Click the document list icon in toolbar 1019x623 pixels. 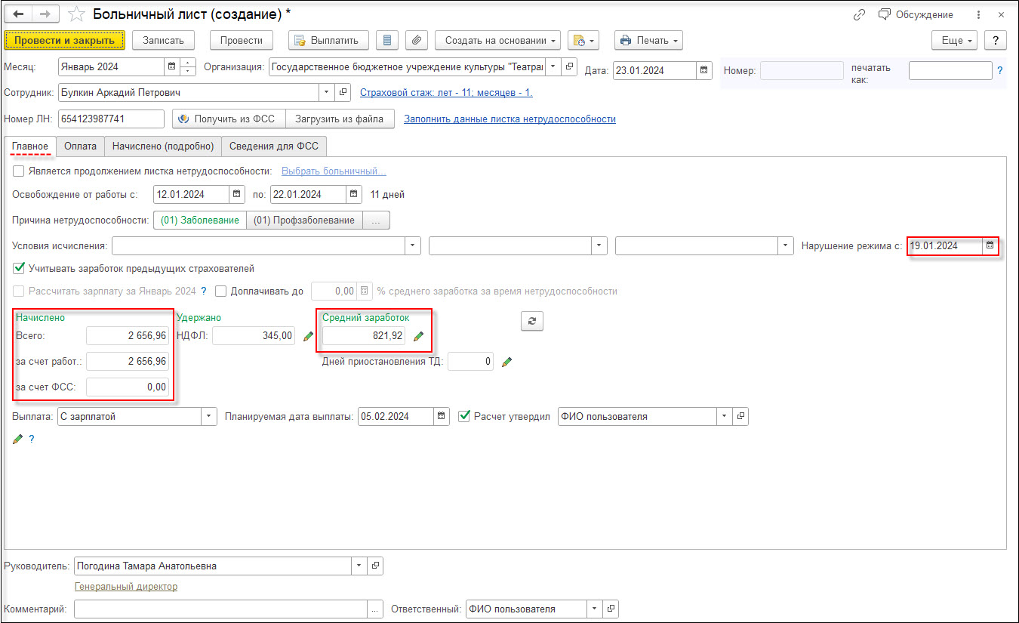(x=387, y=40)
